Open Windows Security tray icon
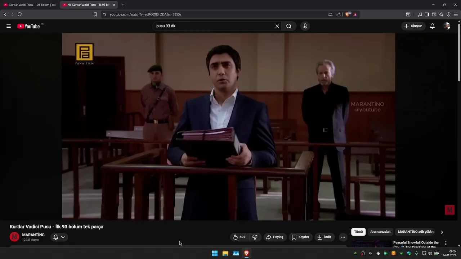This screenshot has height=259, width=461. (x=409, y=253)
